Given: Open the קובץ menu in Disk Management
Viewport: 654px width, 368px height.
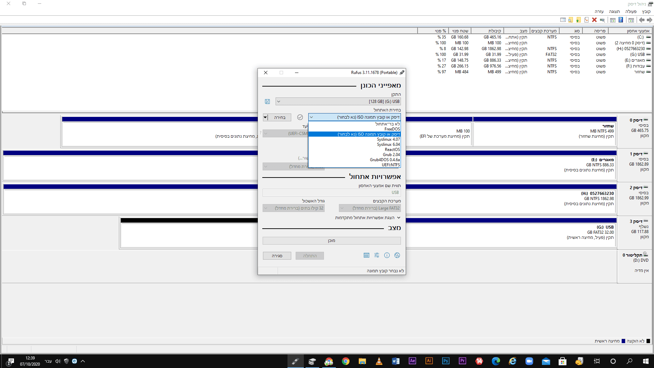Looking at the screenshot, I should 646,11.
